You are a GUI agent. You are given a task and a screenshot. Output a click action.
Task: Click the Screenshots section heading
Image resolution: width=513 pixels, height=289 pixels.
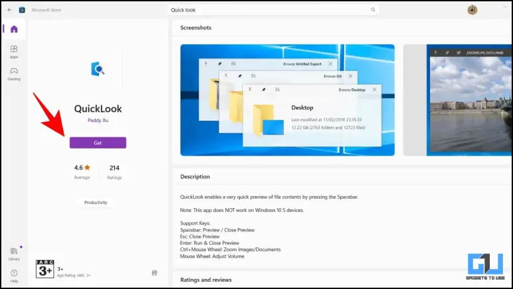[195, 28]
